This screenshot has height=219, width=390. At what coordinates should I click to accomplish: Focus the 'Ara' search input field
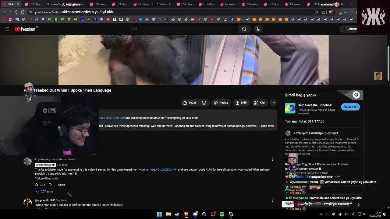(183, 29)
